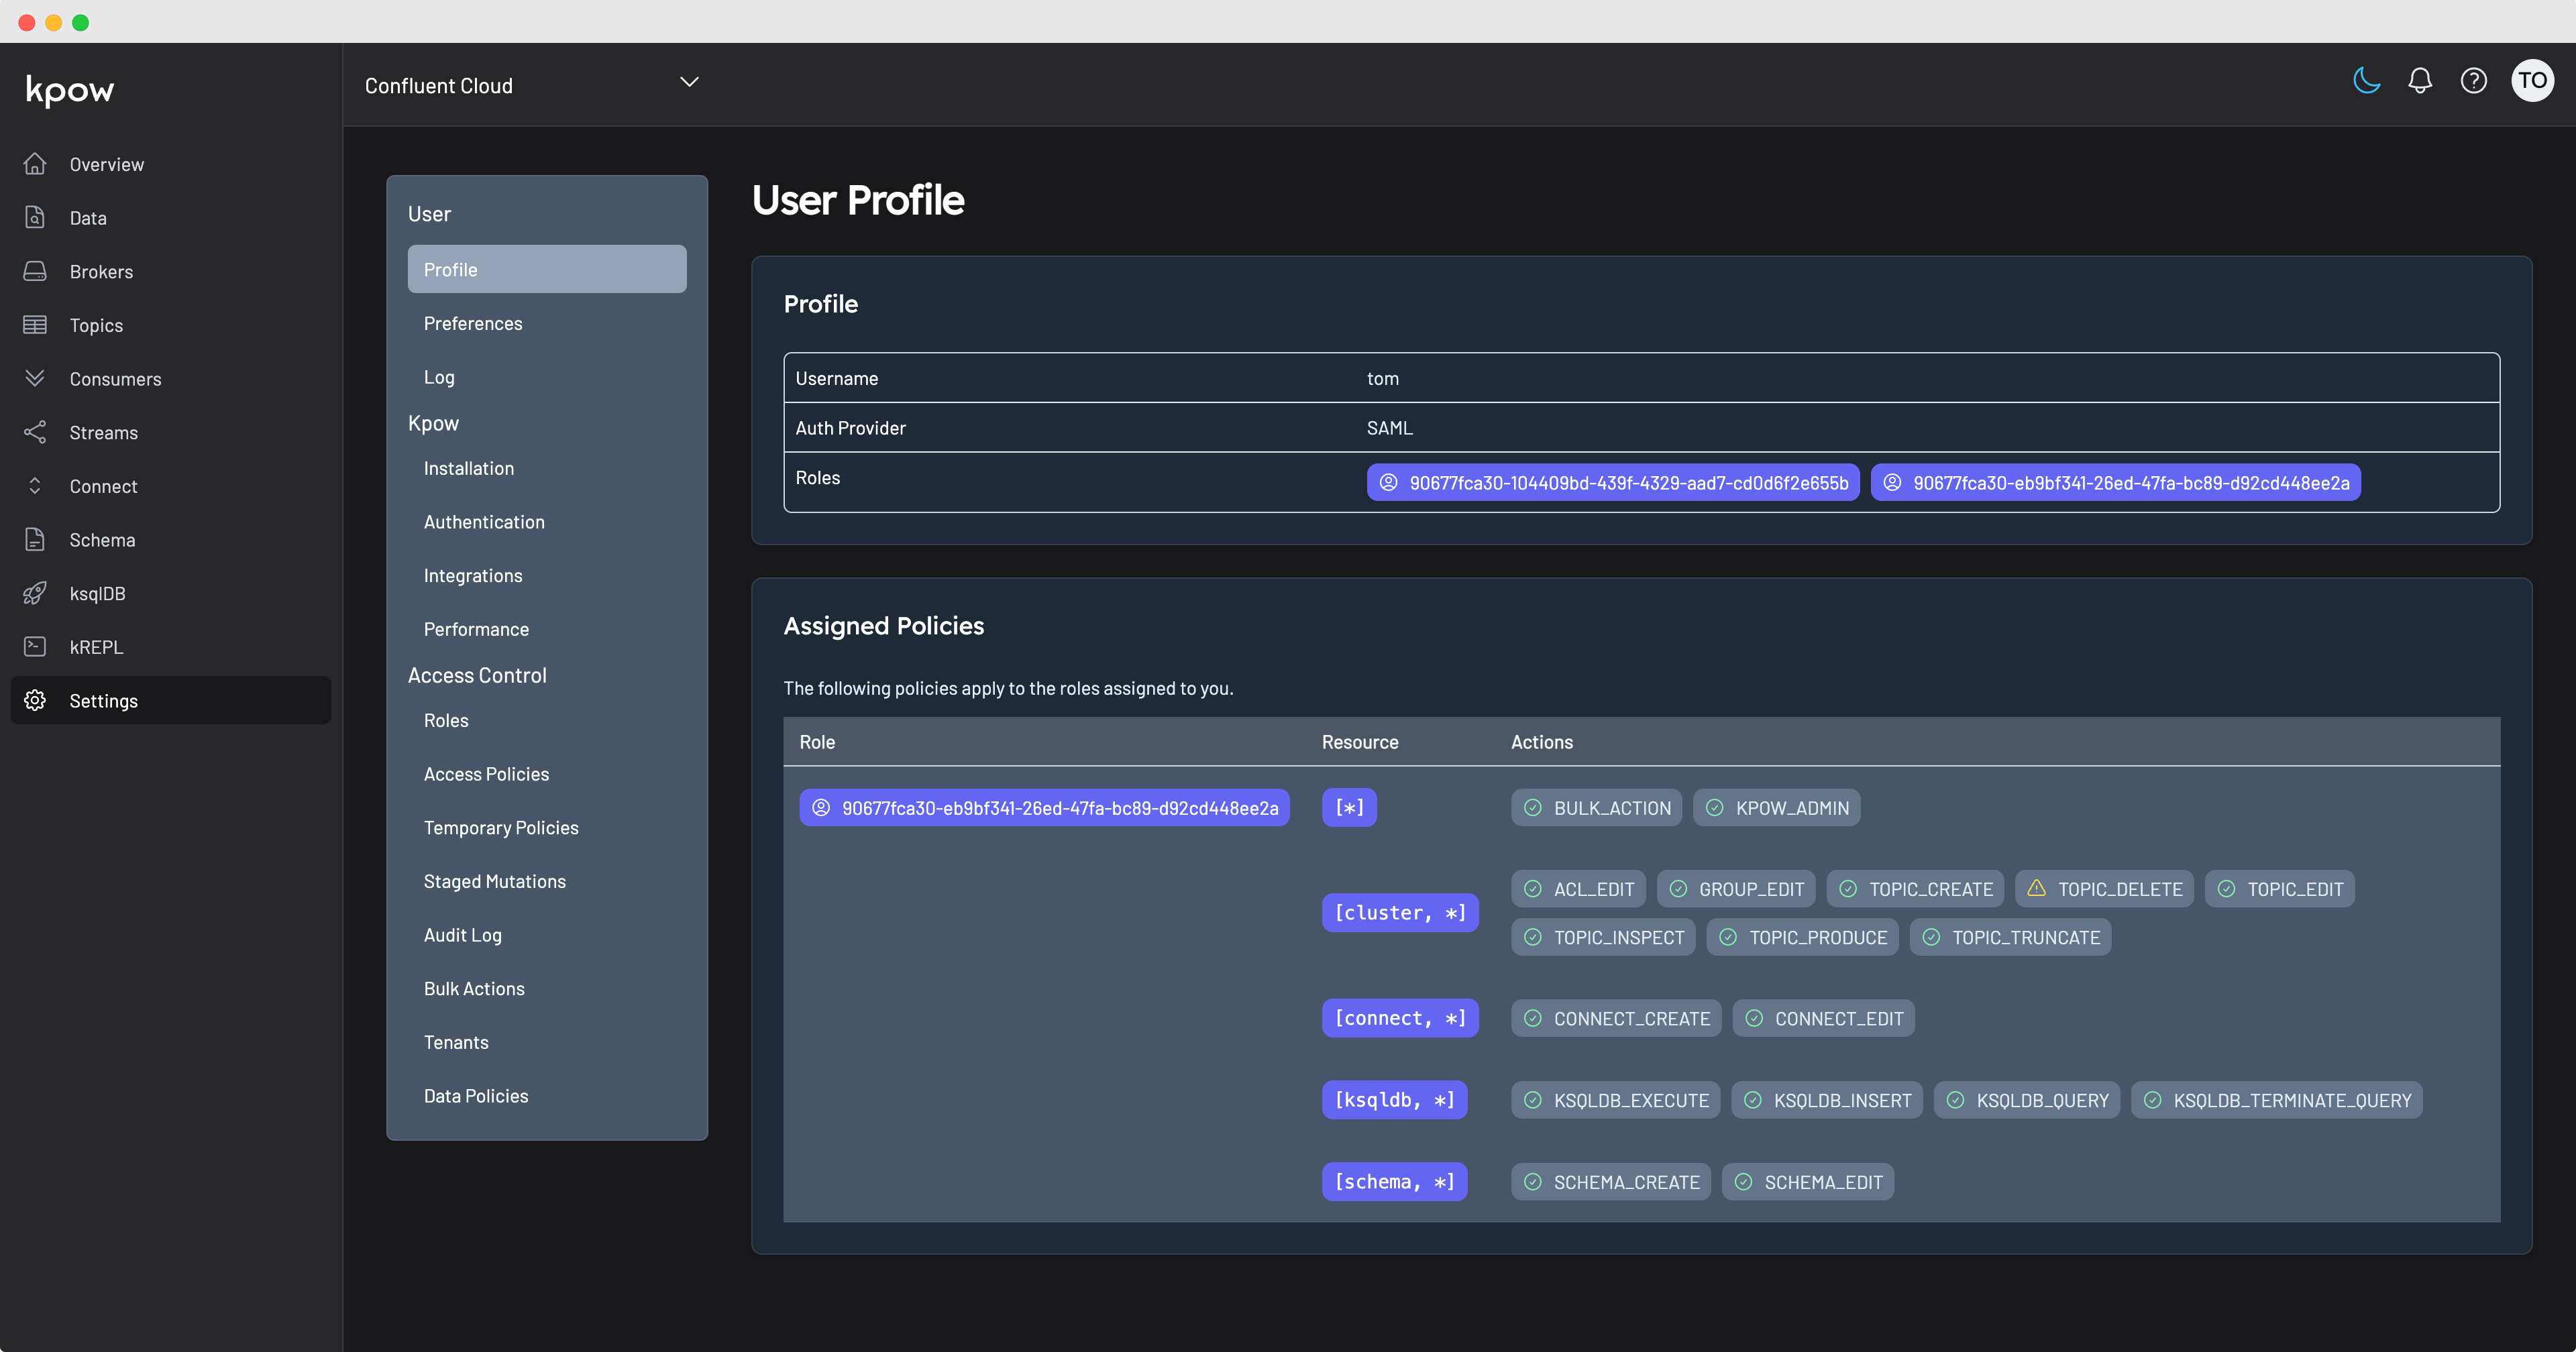
Task: Click the [cluster, *] resource tag
Action: click(1399, 912)
